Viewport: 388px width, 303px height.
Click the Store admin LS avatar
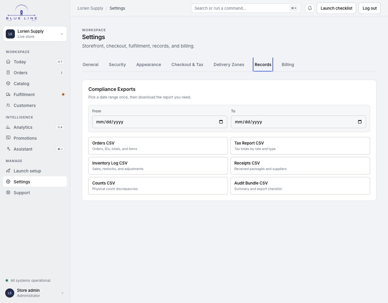coord(10,293)
